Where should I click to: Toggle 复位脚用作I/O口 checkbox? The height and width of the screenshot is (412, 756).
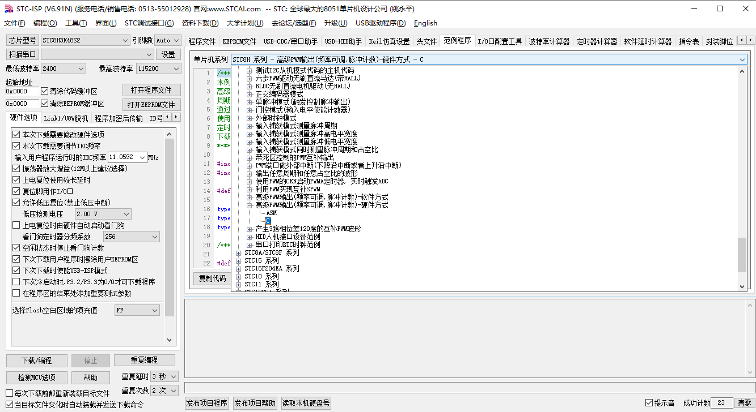16,191
